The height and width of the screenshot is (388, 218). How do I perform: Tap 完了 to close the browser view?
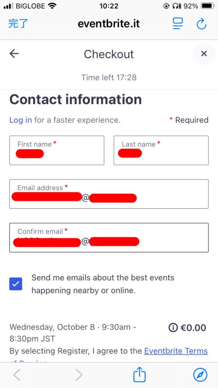point(18,24)
